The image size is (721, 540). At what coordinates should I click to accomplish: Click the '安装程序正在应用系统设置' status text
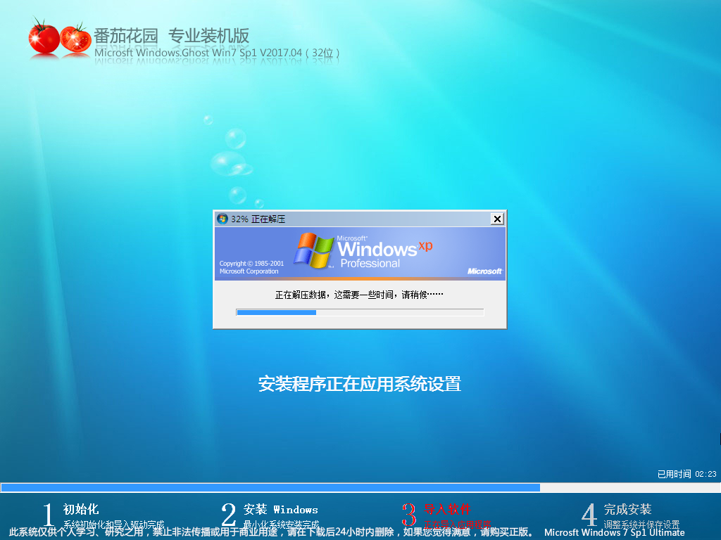coord(360,384)
